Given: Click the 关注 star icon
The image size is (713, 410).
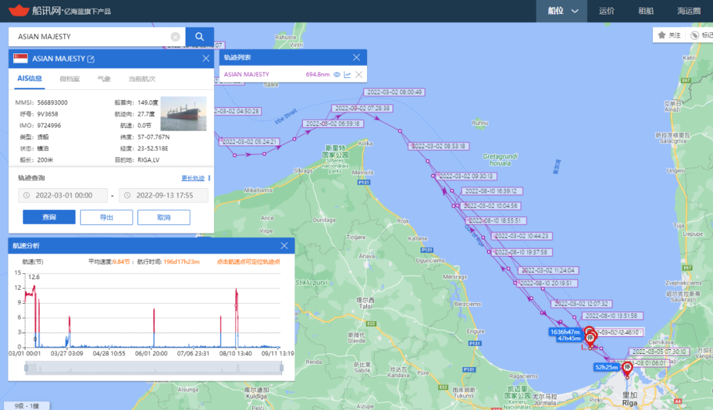Looking at the screenshot, I should (x=662, y=35).
